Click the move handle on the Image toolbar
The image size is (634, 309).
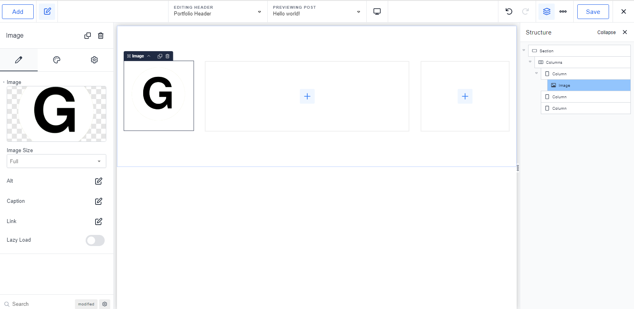[129, 56]
